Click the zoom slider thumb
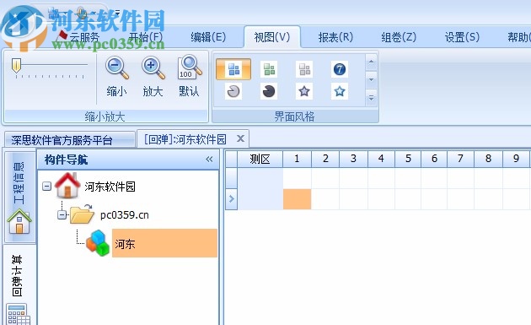The height and width of the screenshot is (325, 531). (x=16, y=66)
